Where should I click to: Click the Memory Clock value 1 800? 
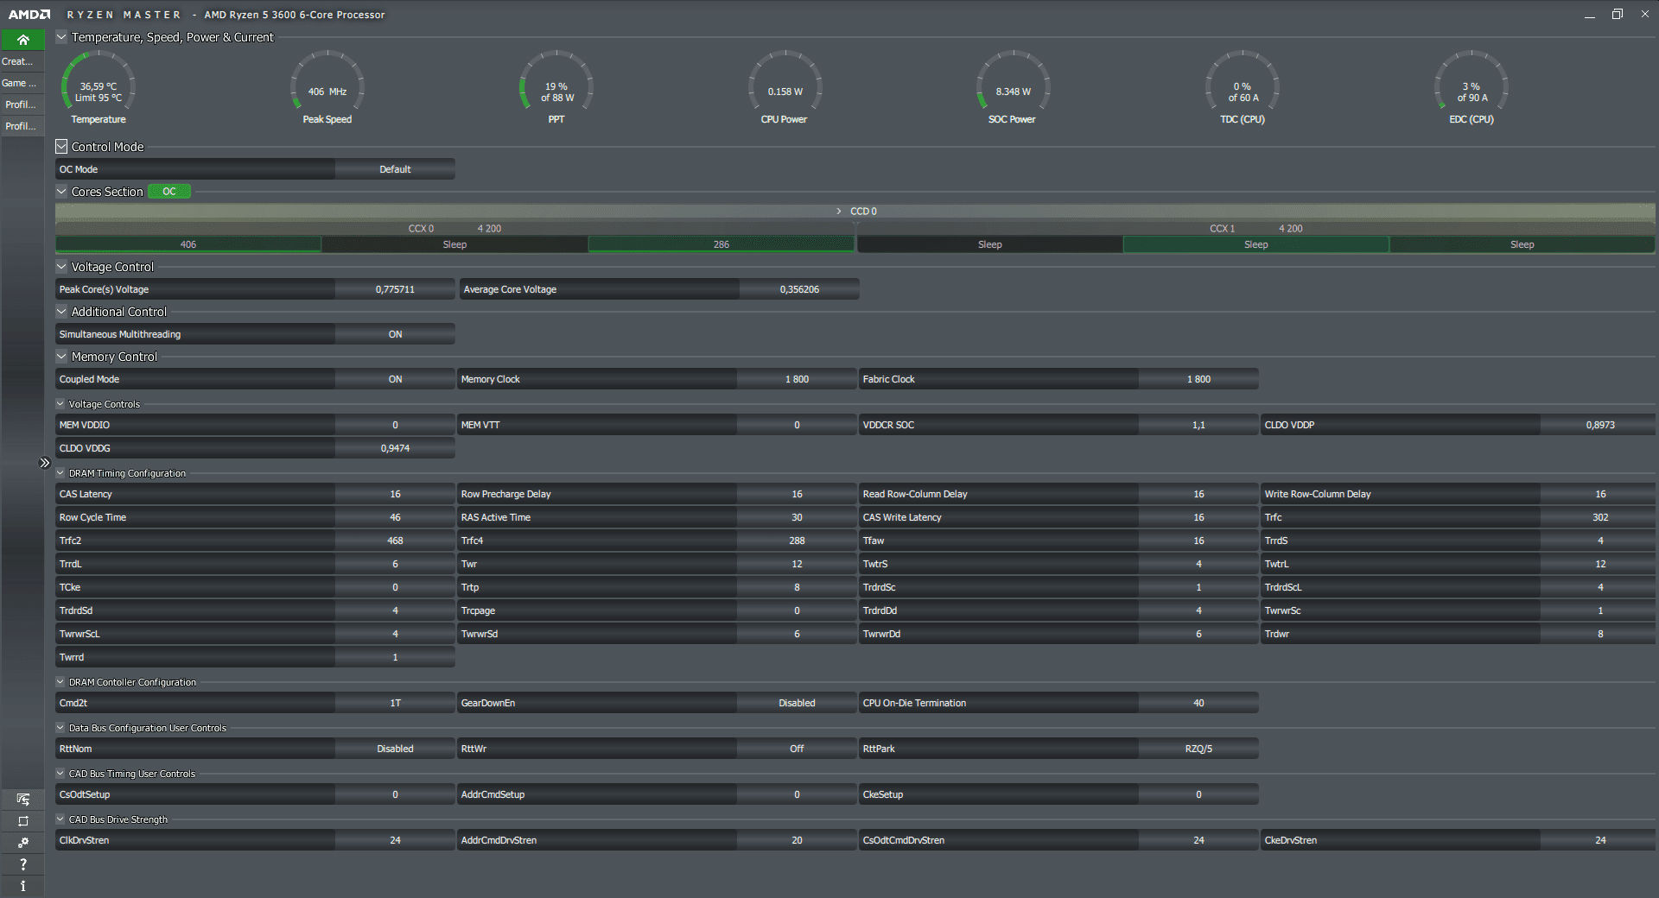click(797, 379)
